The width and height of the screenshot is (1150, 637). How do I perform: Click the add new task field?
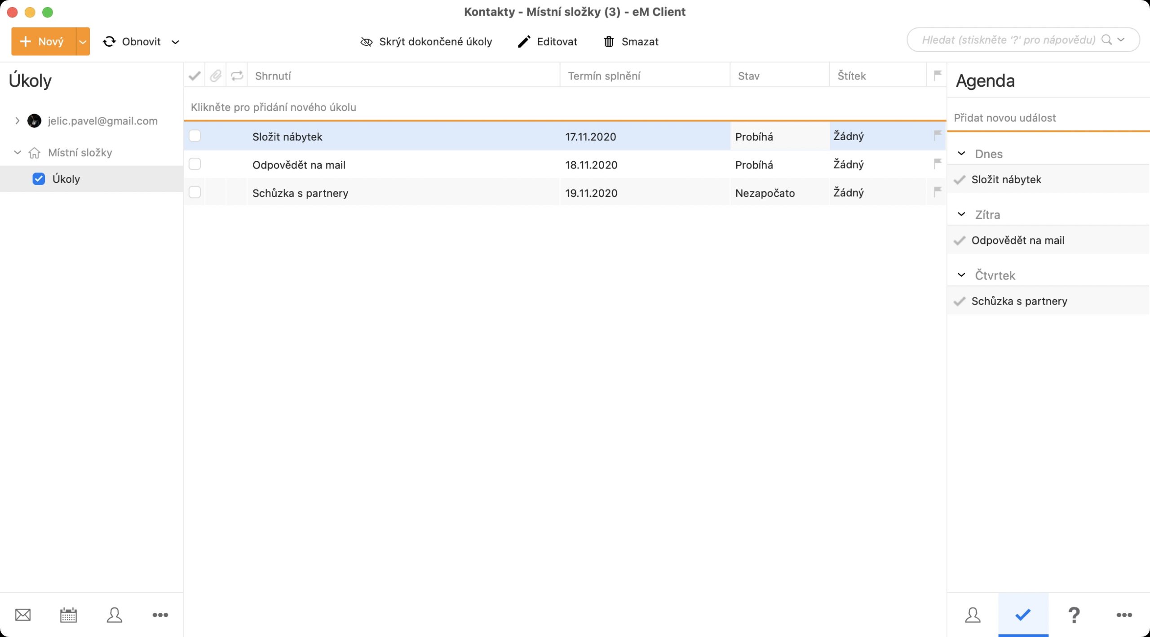pyautogui.click(x=273, y=107)
